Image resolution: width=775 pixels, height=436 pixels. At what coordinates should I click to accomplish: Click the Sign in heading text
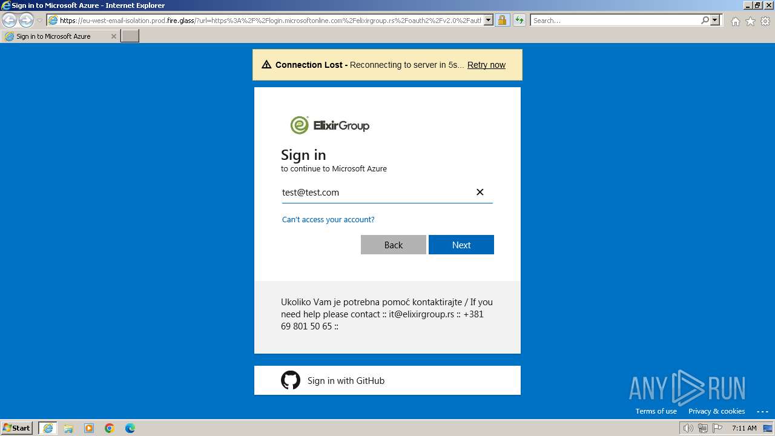[x=303, y=155]
